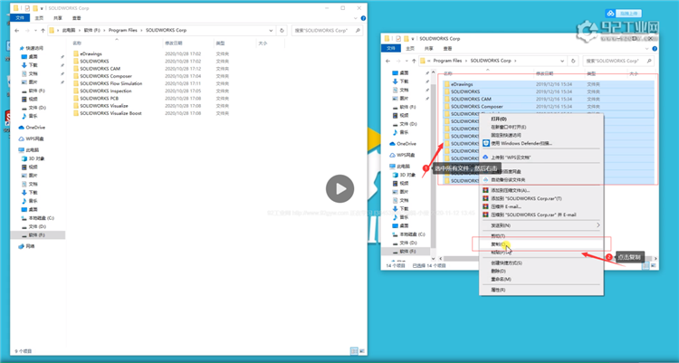Viewport: 679px width, 363px height.
Task: Select SOLIDWORKS Flow Simulation folder in left window
Action: click(x=110, y=83)
